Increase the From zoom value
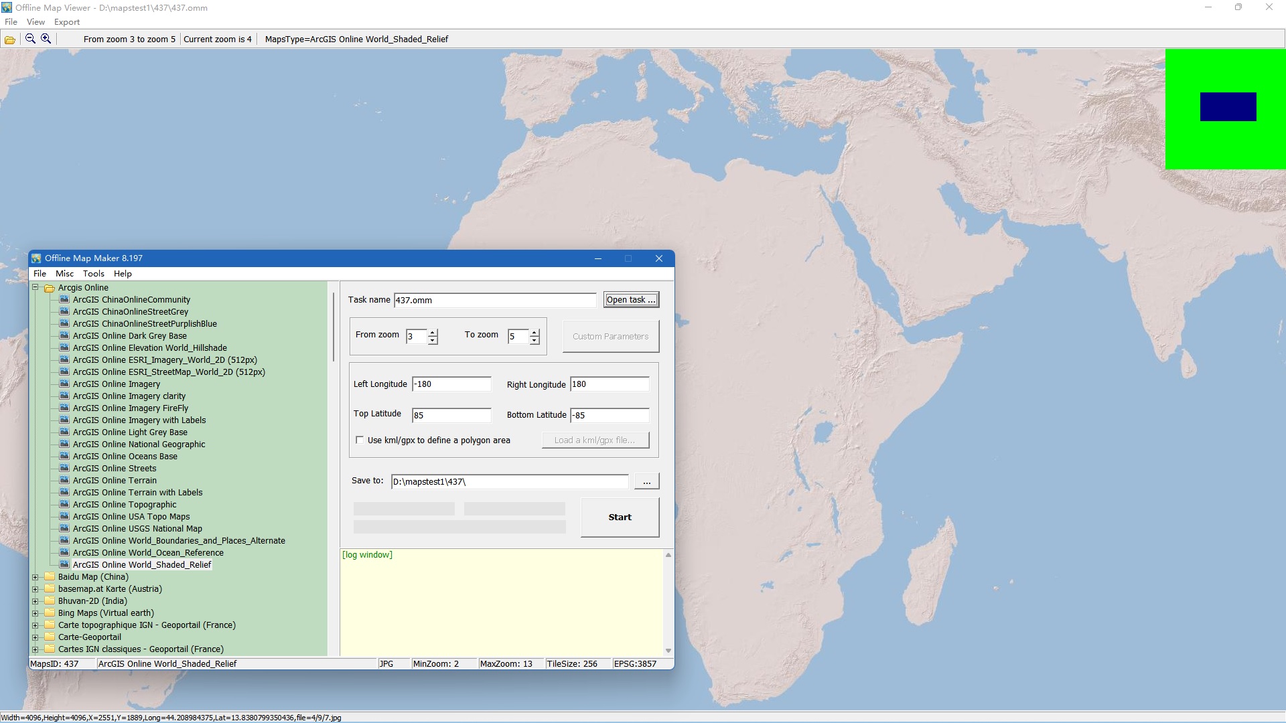1286x723 pixels. (433, 332)
